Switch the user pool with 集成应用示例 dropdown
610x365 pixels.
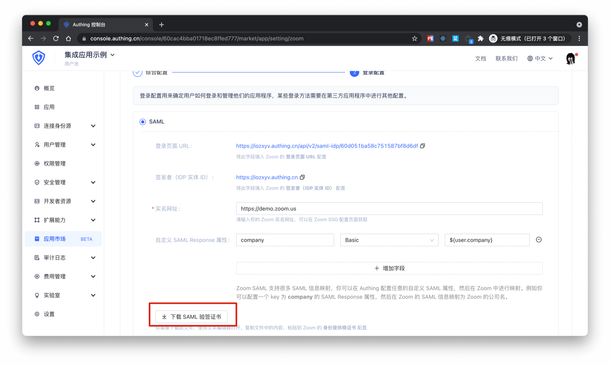[x=90, y=55]
